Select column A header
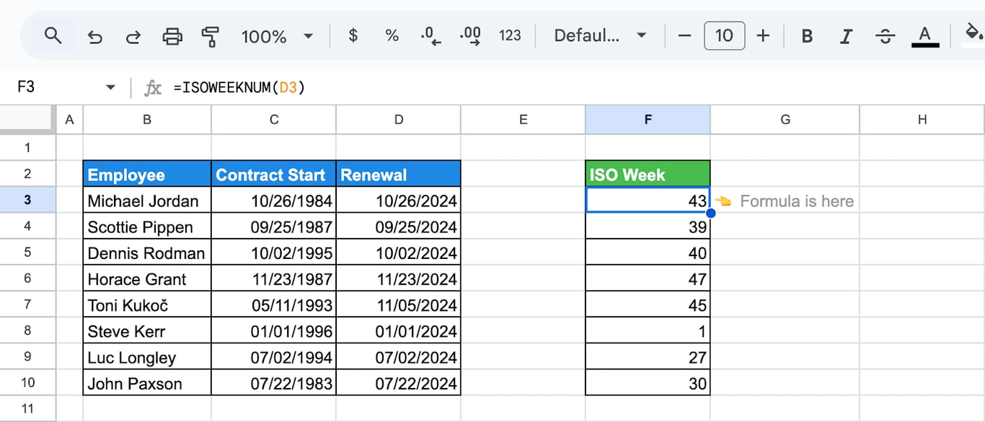 pos(69,120)
